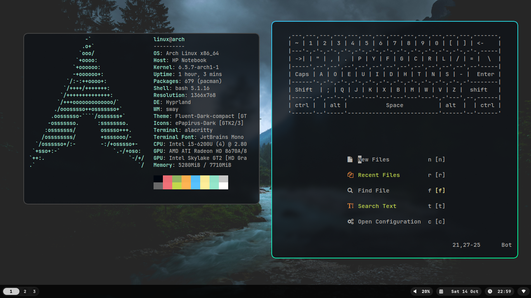Click the GPU: AMD ATI Radeon line

tap(200, 151)
